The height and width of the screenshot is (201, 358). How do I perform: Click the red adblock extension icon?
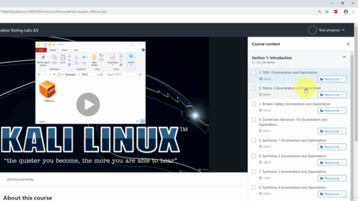tap(336, 12)
